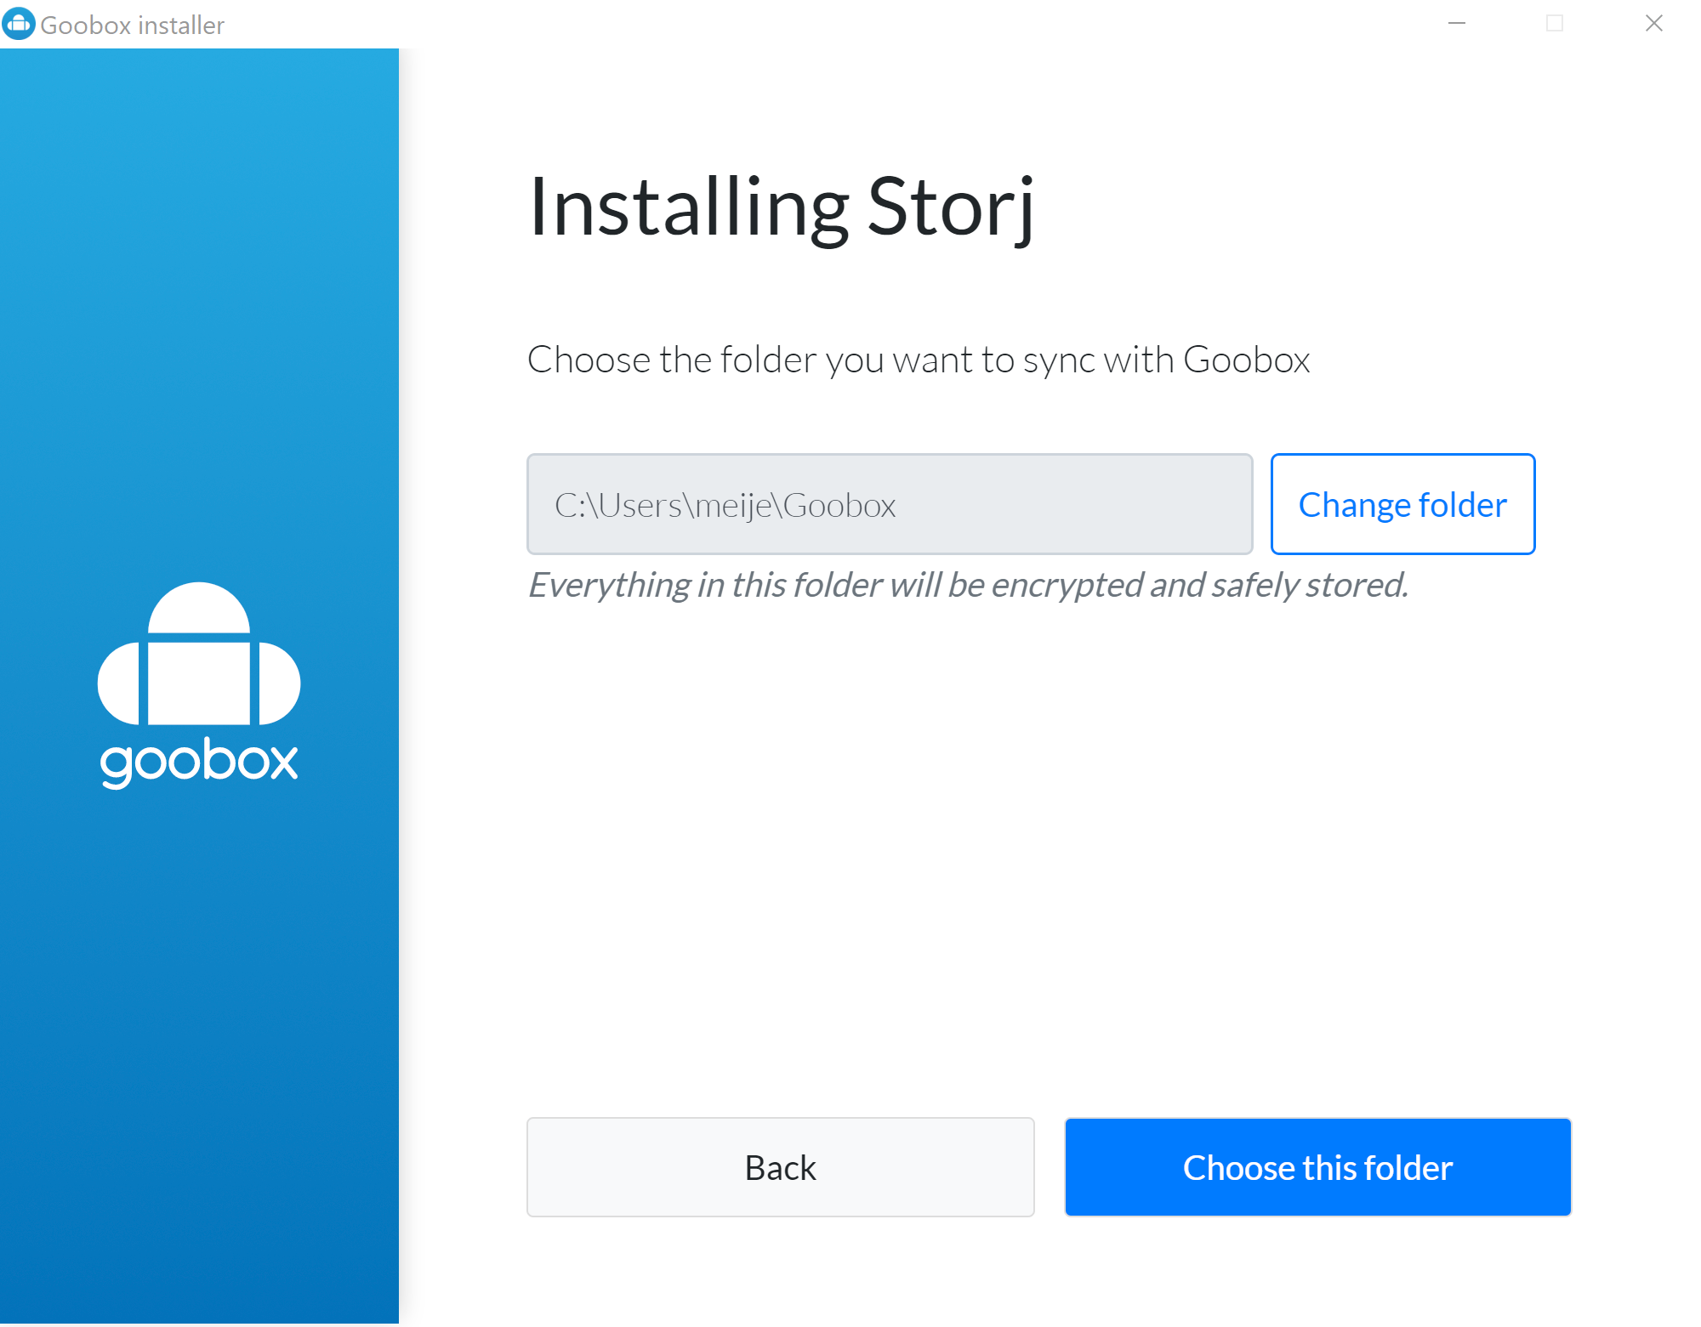Go back with the Back button
The width and height of the screenshot is (1701, 1327).
click(x=780, y=1167)
